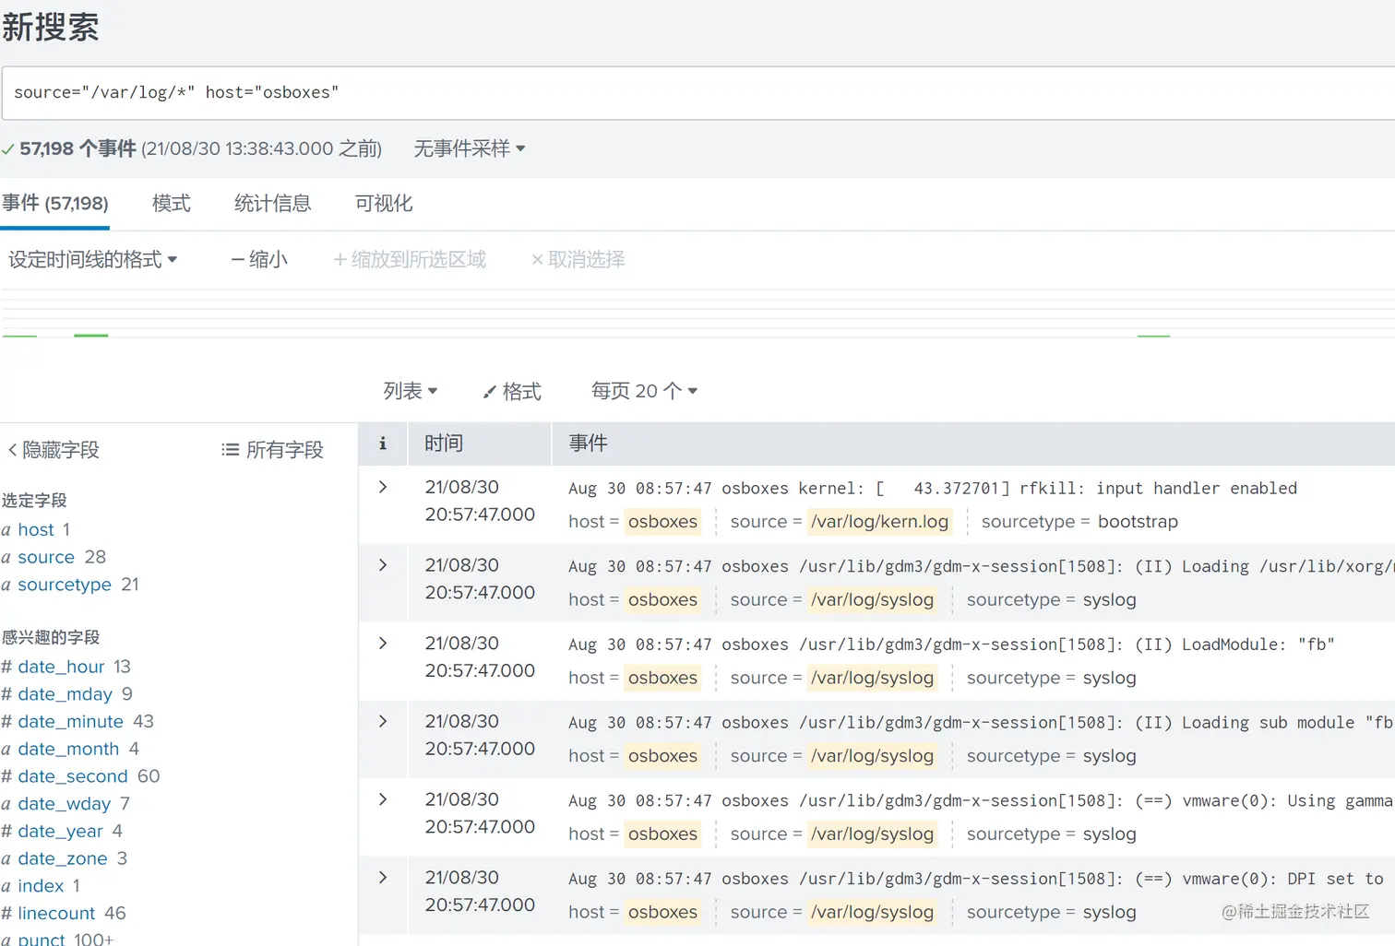Click the second green timeline bar

point(91,335)
